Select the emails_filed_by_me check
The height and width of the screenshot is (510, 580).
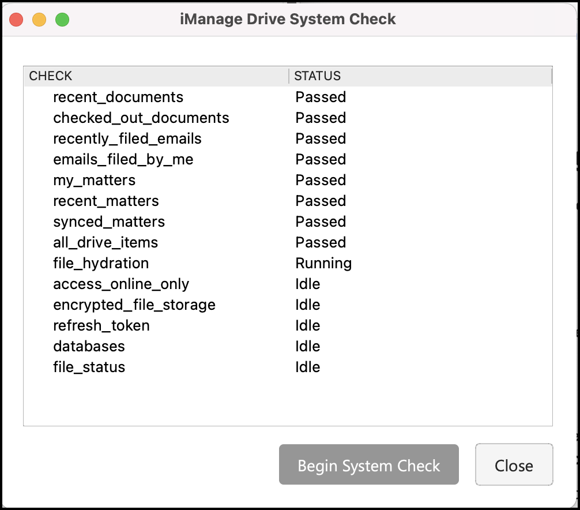pos(123,160)
